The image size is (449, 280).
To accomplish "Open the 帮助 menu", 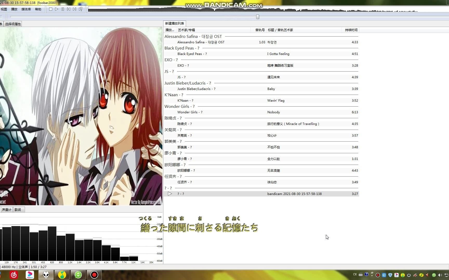I will (x=38, y=9).
